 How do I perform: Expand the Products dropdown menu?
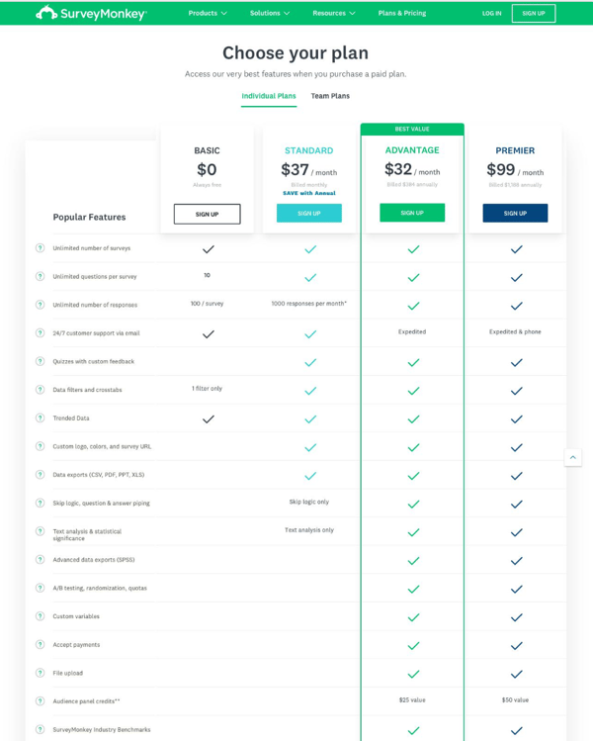click(x=208, y=13)
